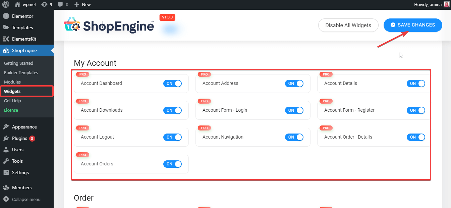Click the Settings sliders icon
451x208 pixels.
tap(6, 172)
